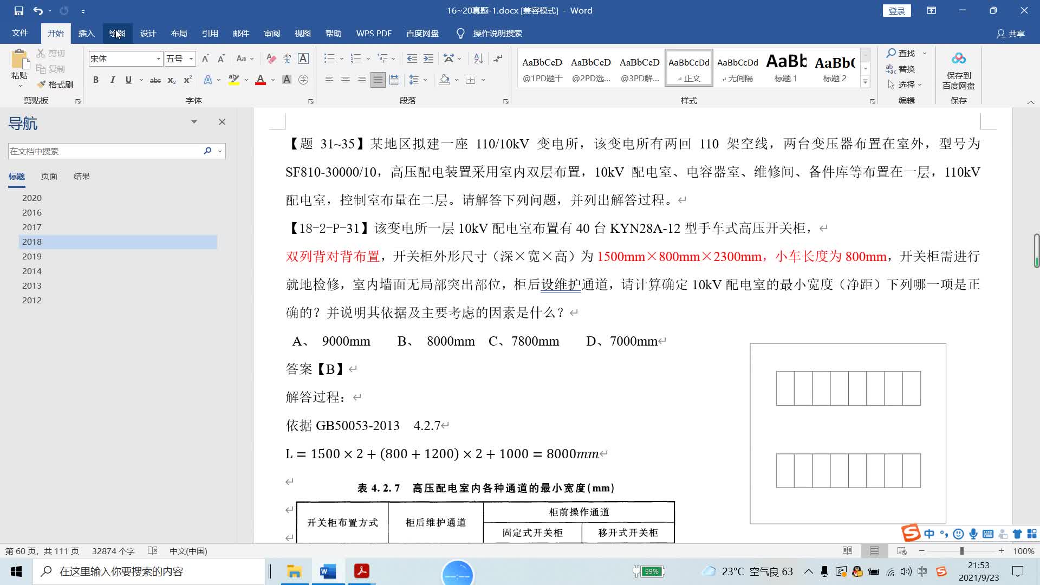Click the clear formatting eraser icon
The width and height of the screenshot is (1040, 585).
click(x=271, y=58)
